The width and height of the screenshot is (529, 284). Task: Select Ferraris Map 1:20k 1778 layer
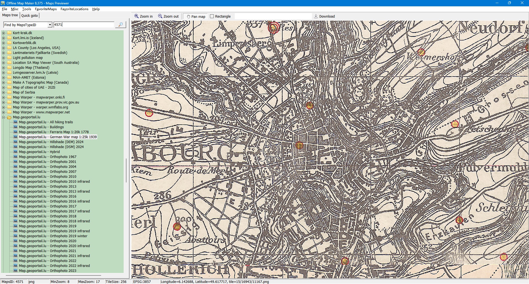pyautogui.click(x=54, y=132)
